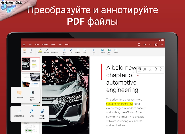185x134 pixels.
Task: Click the Attach File paperclip icon
Action: (93, 51)
